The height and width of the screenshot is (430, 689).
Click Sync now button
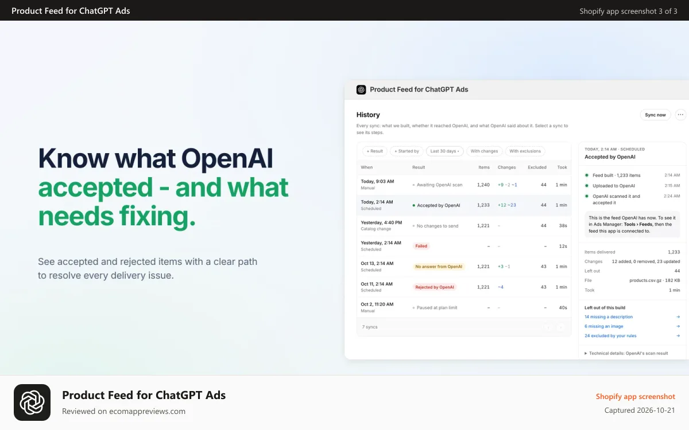coord(655,115)
